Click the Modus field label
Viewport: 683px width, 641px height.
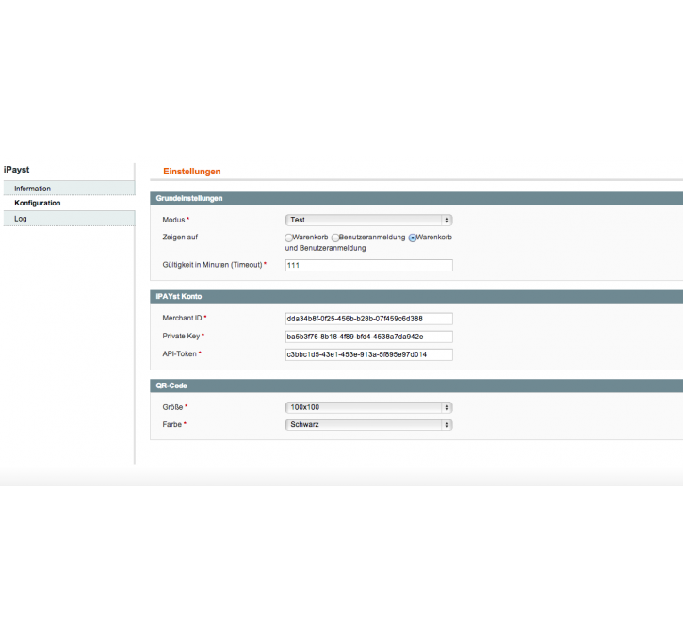(x=173, y=220)
